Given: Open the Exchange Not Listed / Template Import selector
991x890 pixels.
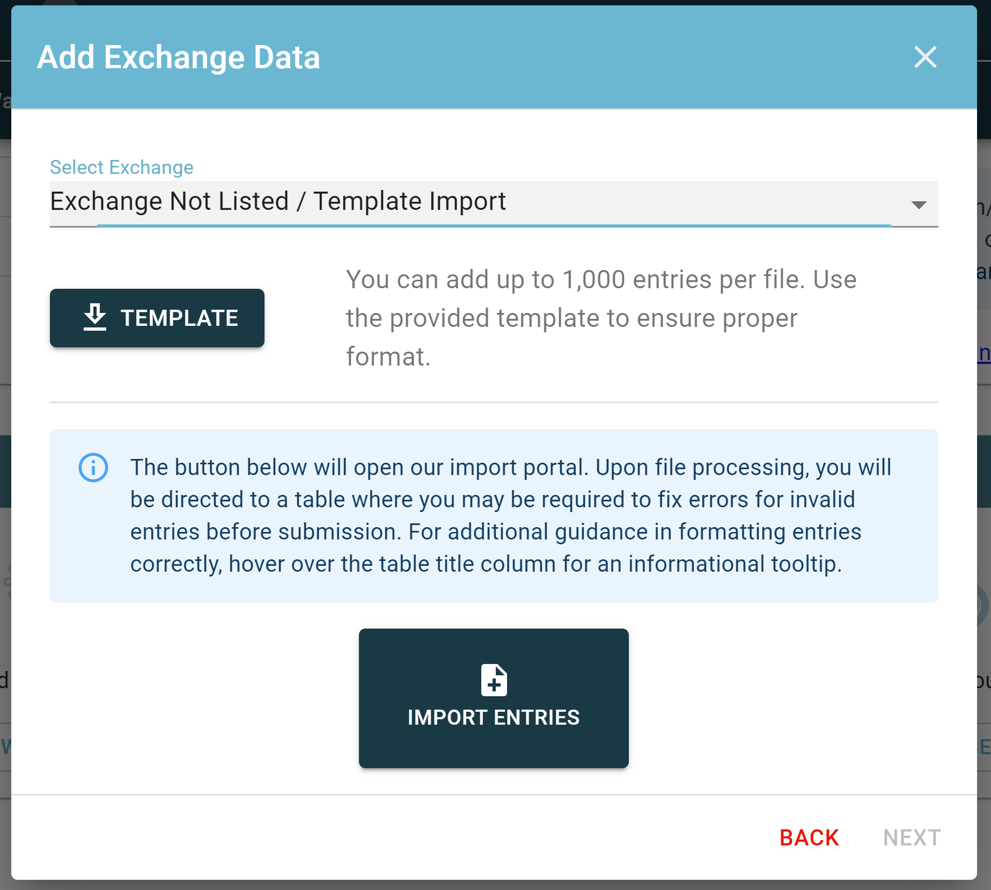Looking at the screenshot, I should tap(494, 203).
